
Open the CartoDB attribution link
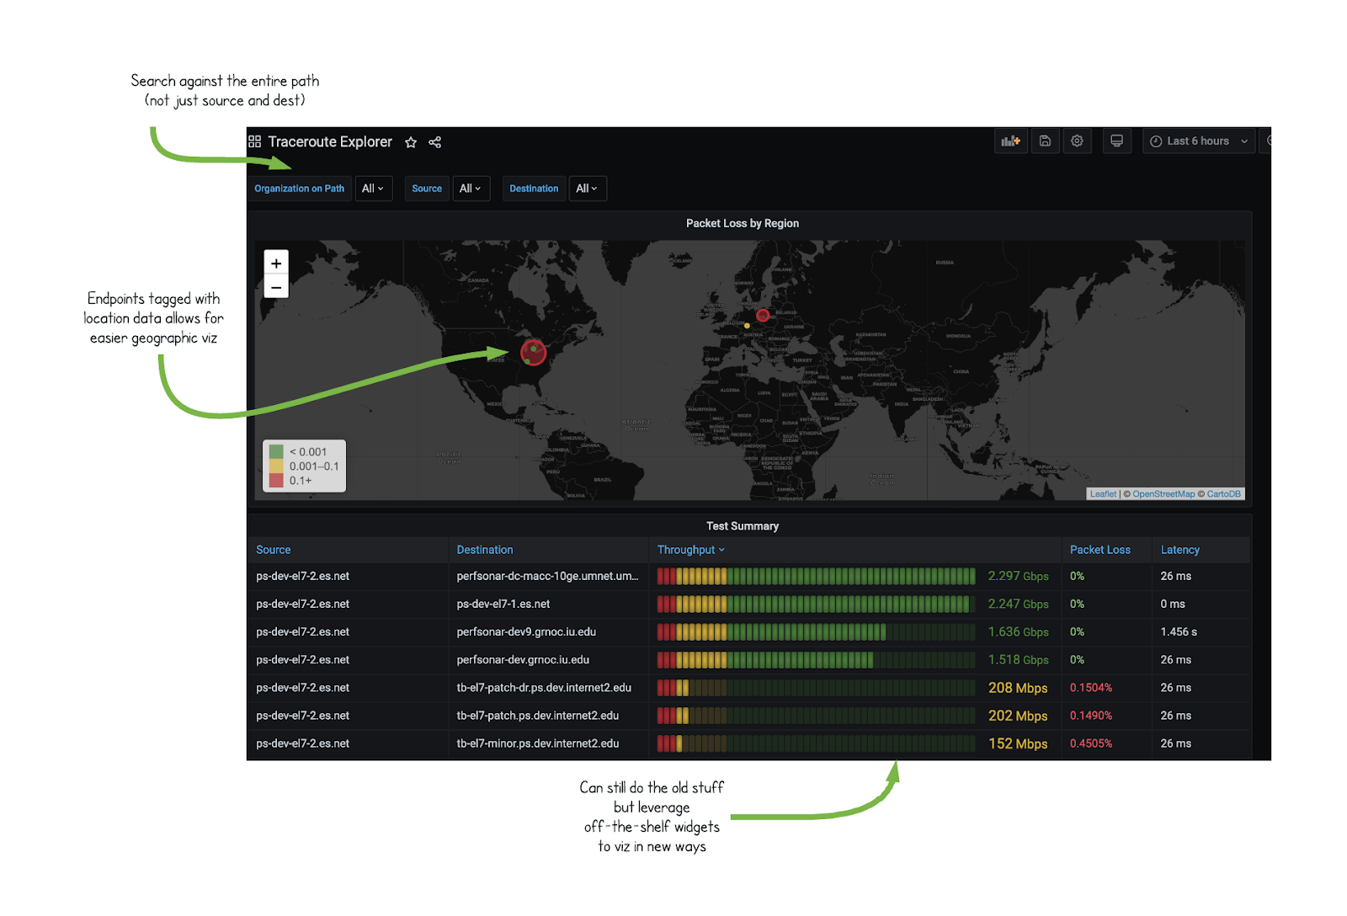coord(1224,494)
